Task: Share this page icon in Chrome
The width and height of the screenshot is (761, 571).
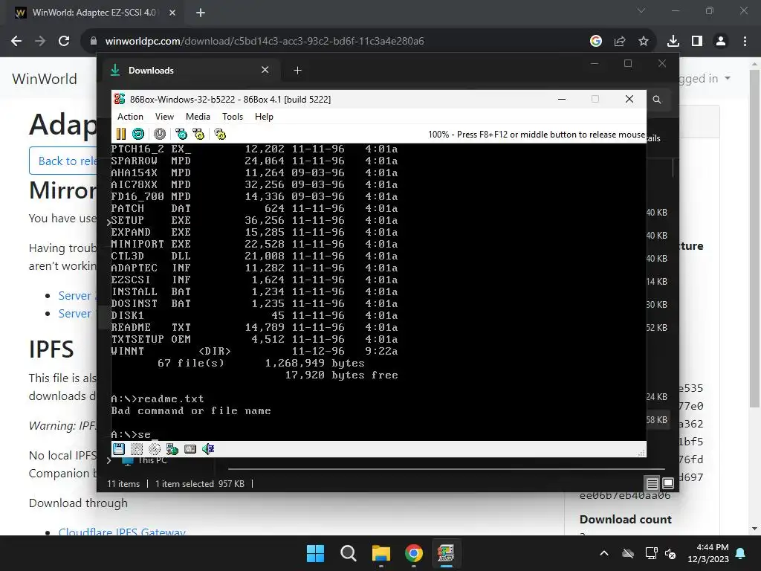Action: [x=620, y=42]
